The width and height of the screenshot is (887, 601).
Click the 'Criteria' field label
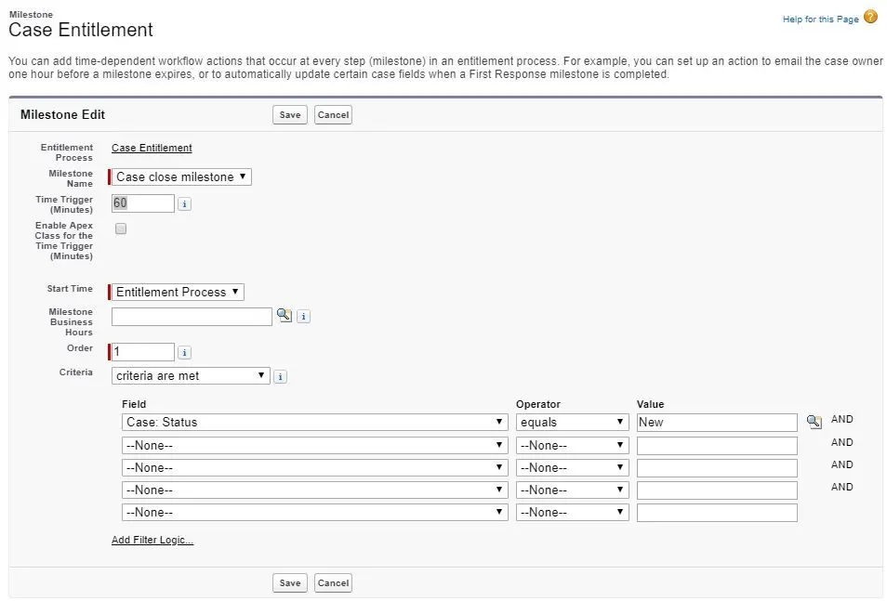[76, 372]
